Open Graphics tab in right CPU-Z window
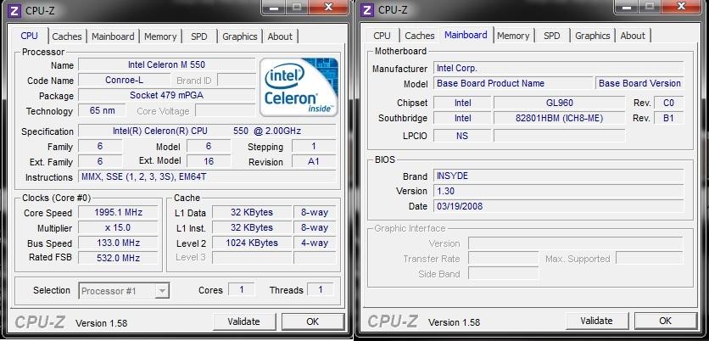This screenshot has height=341, width=709. pyautogui.click(x=593, y=36)
